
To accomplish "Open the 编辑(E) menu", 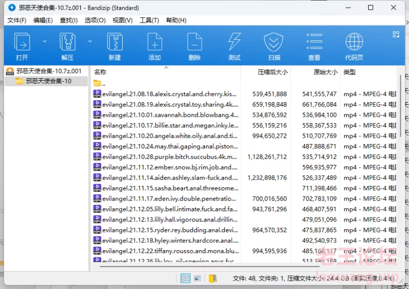I will [x=43, y=20].
